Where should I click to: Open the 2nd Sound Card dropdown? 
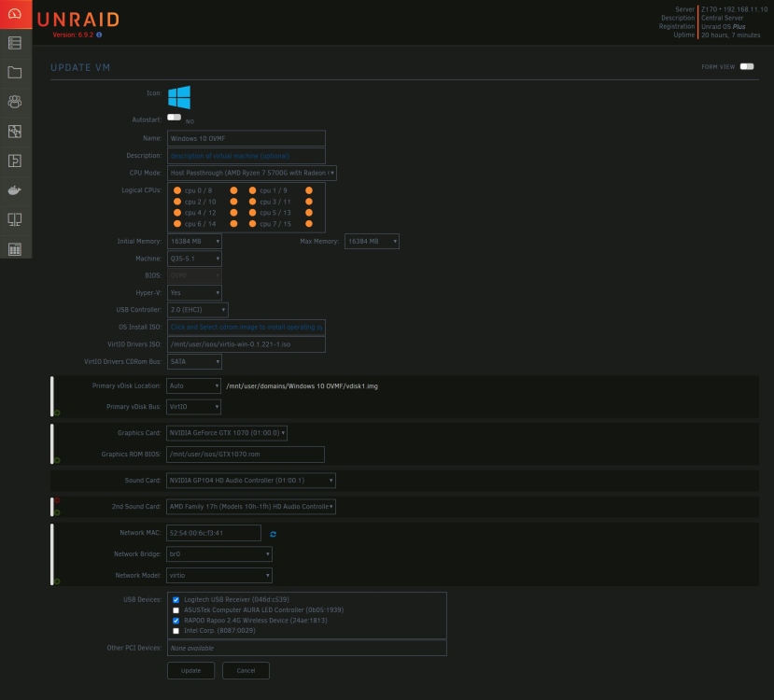click(x=251, y=507)
